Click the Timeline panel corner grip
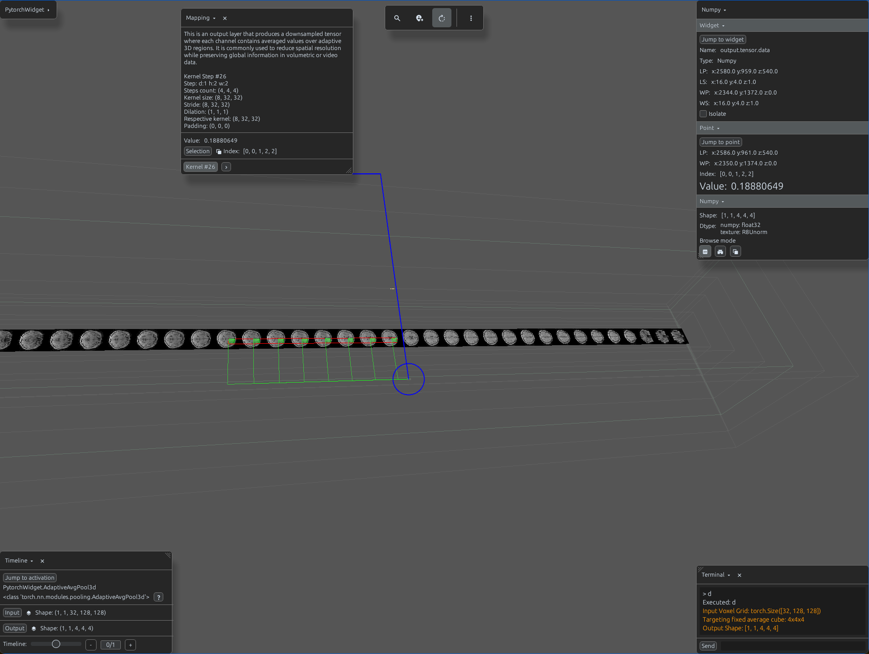869x654 pixels. [168, 555]
